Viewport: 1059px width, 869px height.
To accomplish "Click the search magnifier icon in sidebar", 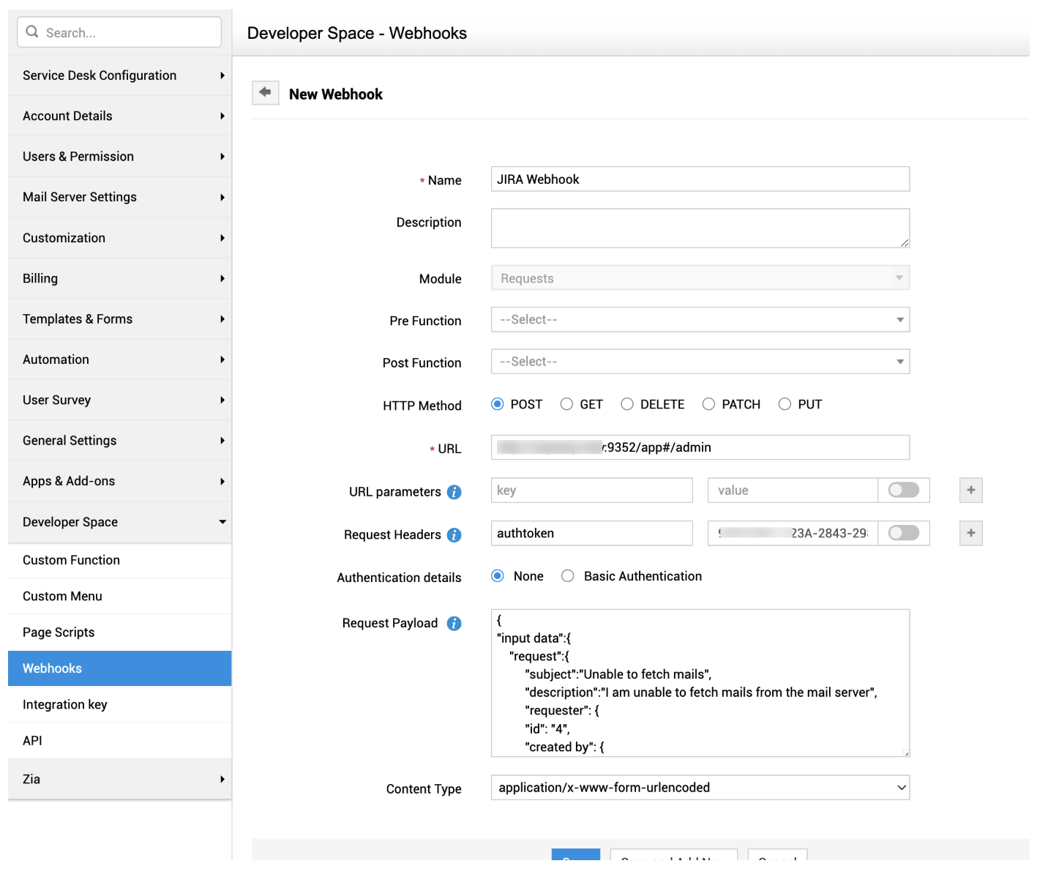I will pyautogui.click(x=32, y=32).
